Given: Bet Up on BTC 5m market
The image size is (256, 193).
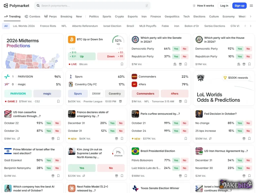Looking at the screenshot, I should coord(82,56).
